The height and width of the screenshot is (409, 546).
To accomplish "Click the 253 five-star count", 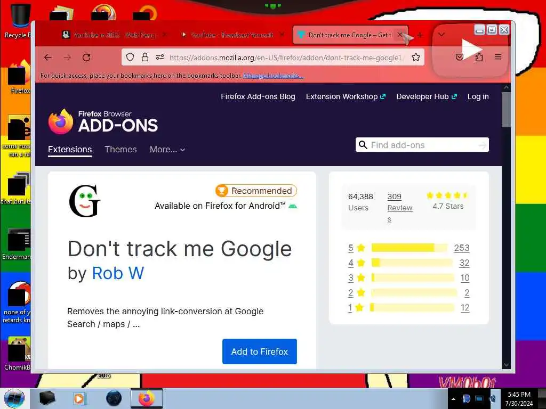I will click(462, 248).
